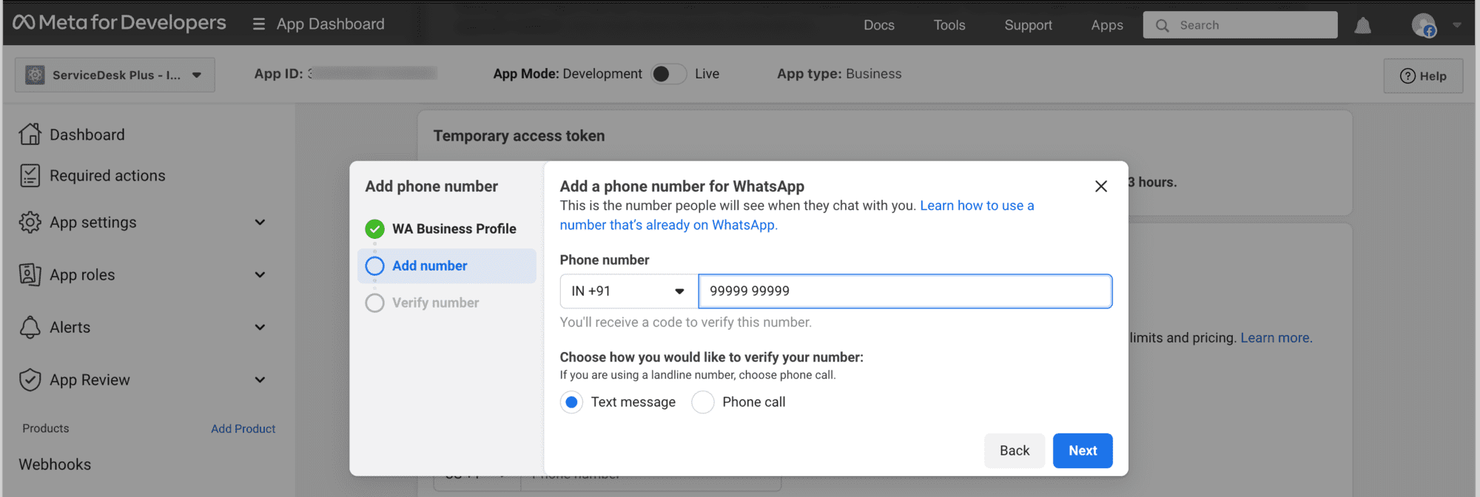Click the Required actions checklist icon
The image size is (1480, 497).
point(30,175)
